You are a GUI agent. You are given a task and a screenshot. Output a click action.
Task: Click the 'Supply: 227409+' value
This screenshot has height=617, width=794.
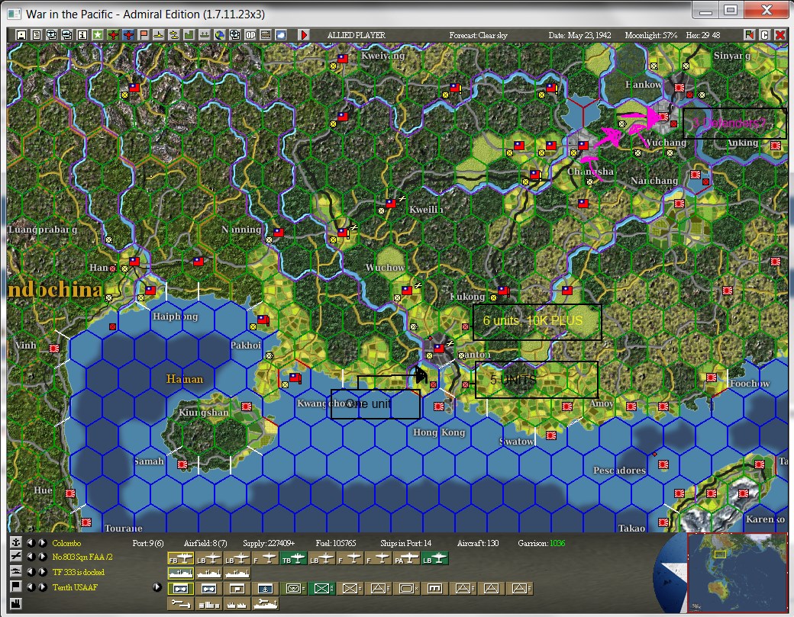point(269,543)
